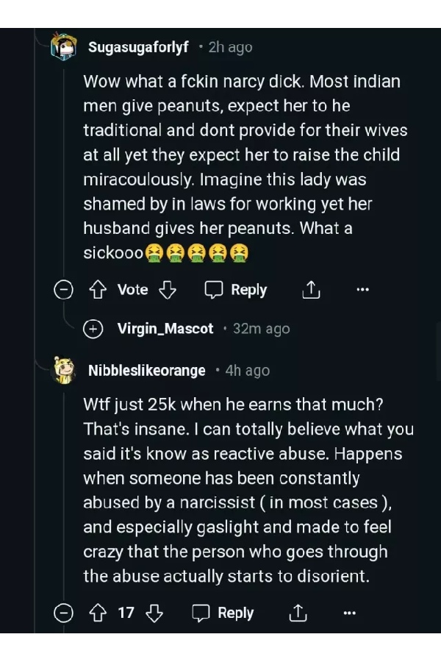The height and width of the screenshot is (662, 441).
Task: Open Sugasugaforlyf user profile
Action: click(138, 47)
